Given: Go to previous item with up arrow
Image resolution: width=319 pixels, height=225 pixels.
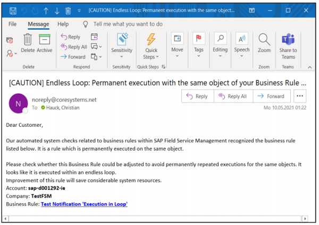Looking at the screenshot, I should point(46,11).
